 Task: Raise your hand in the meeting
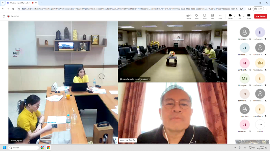pos(197,16)
